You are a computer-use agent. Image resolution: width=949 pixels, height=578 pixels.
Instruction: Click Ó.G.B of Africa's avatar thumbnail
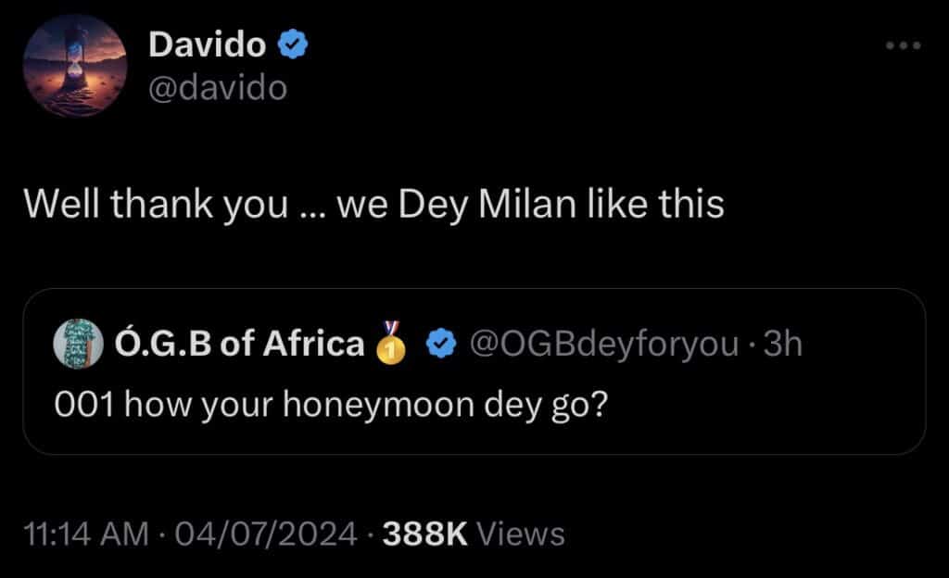pos(79,344)
